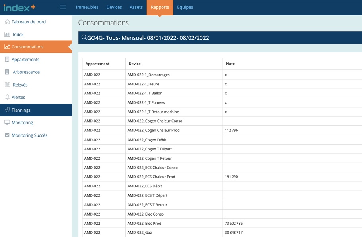Click the monitor icon beside Monitoring

click(x=7, y=123)
